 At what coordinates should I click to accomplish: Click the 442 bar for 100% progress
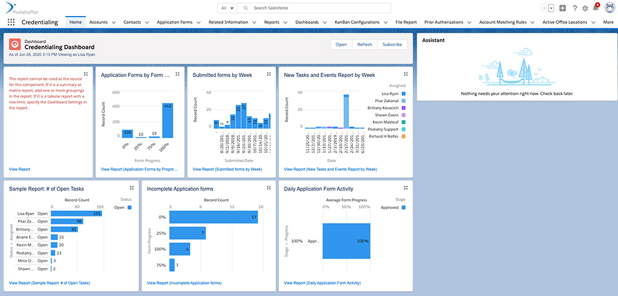(x=167, y=120)
